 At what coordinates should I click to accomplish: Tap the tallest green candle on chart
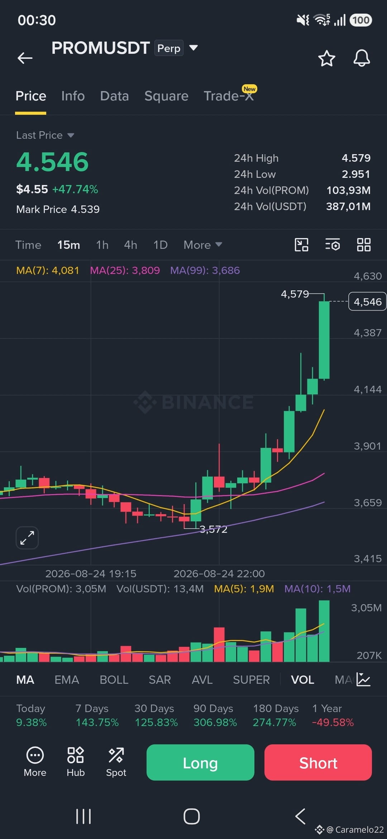(324, 340)
